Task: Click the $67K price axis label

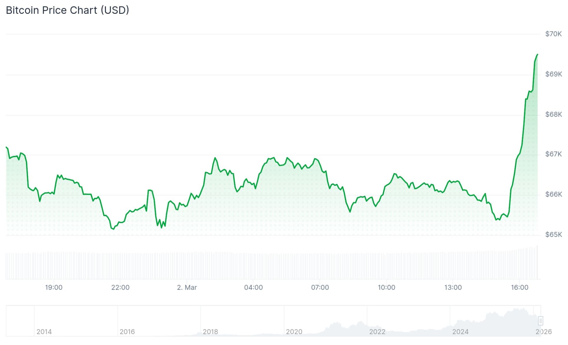Action: click(553, 154)
